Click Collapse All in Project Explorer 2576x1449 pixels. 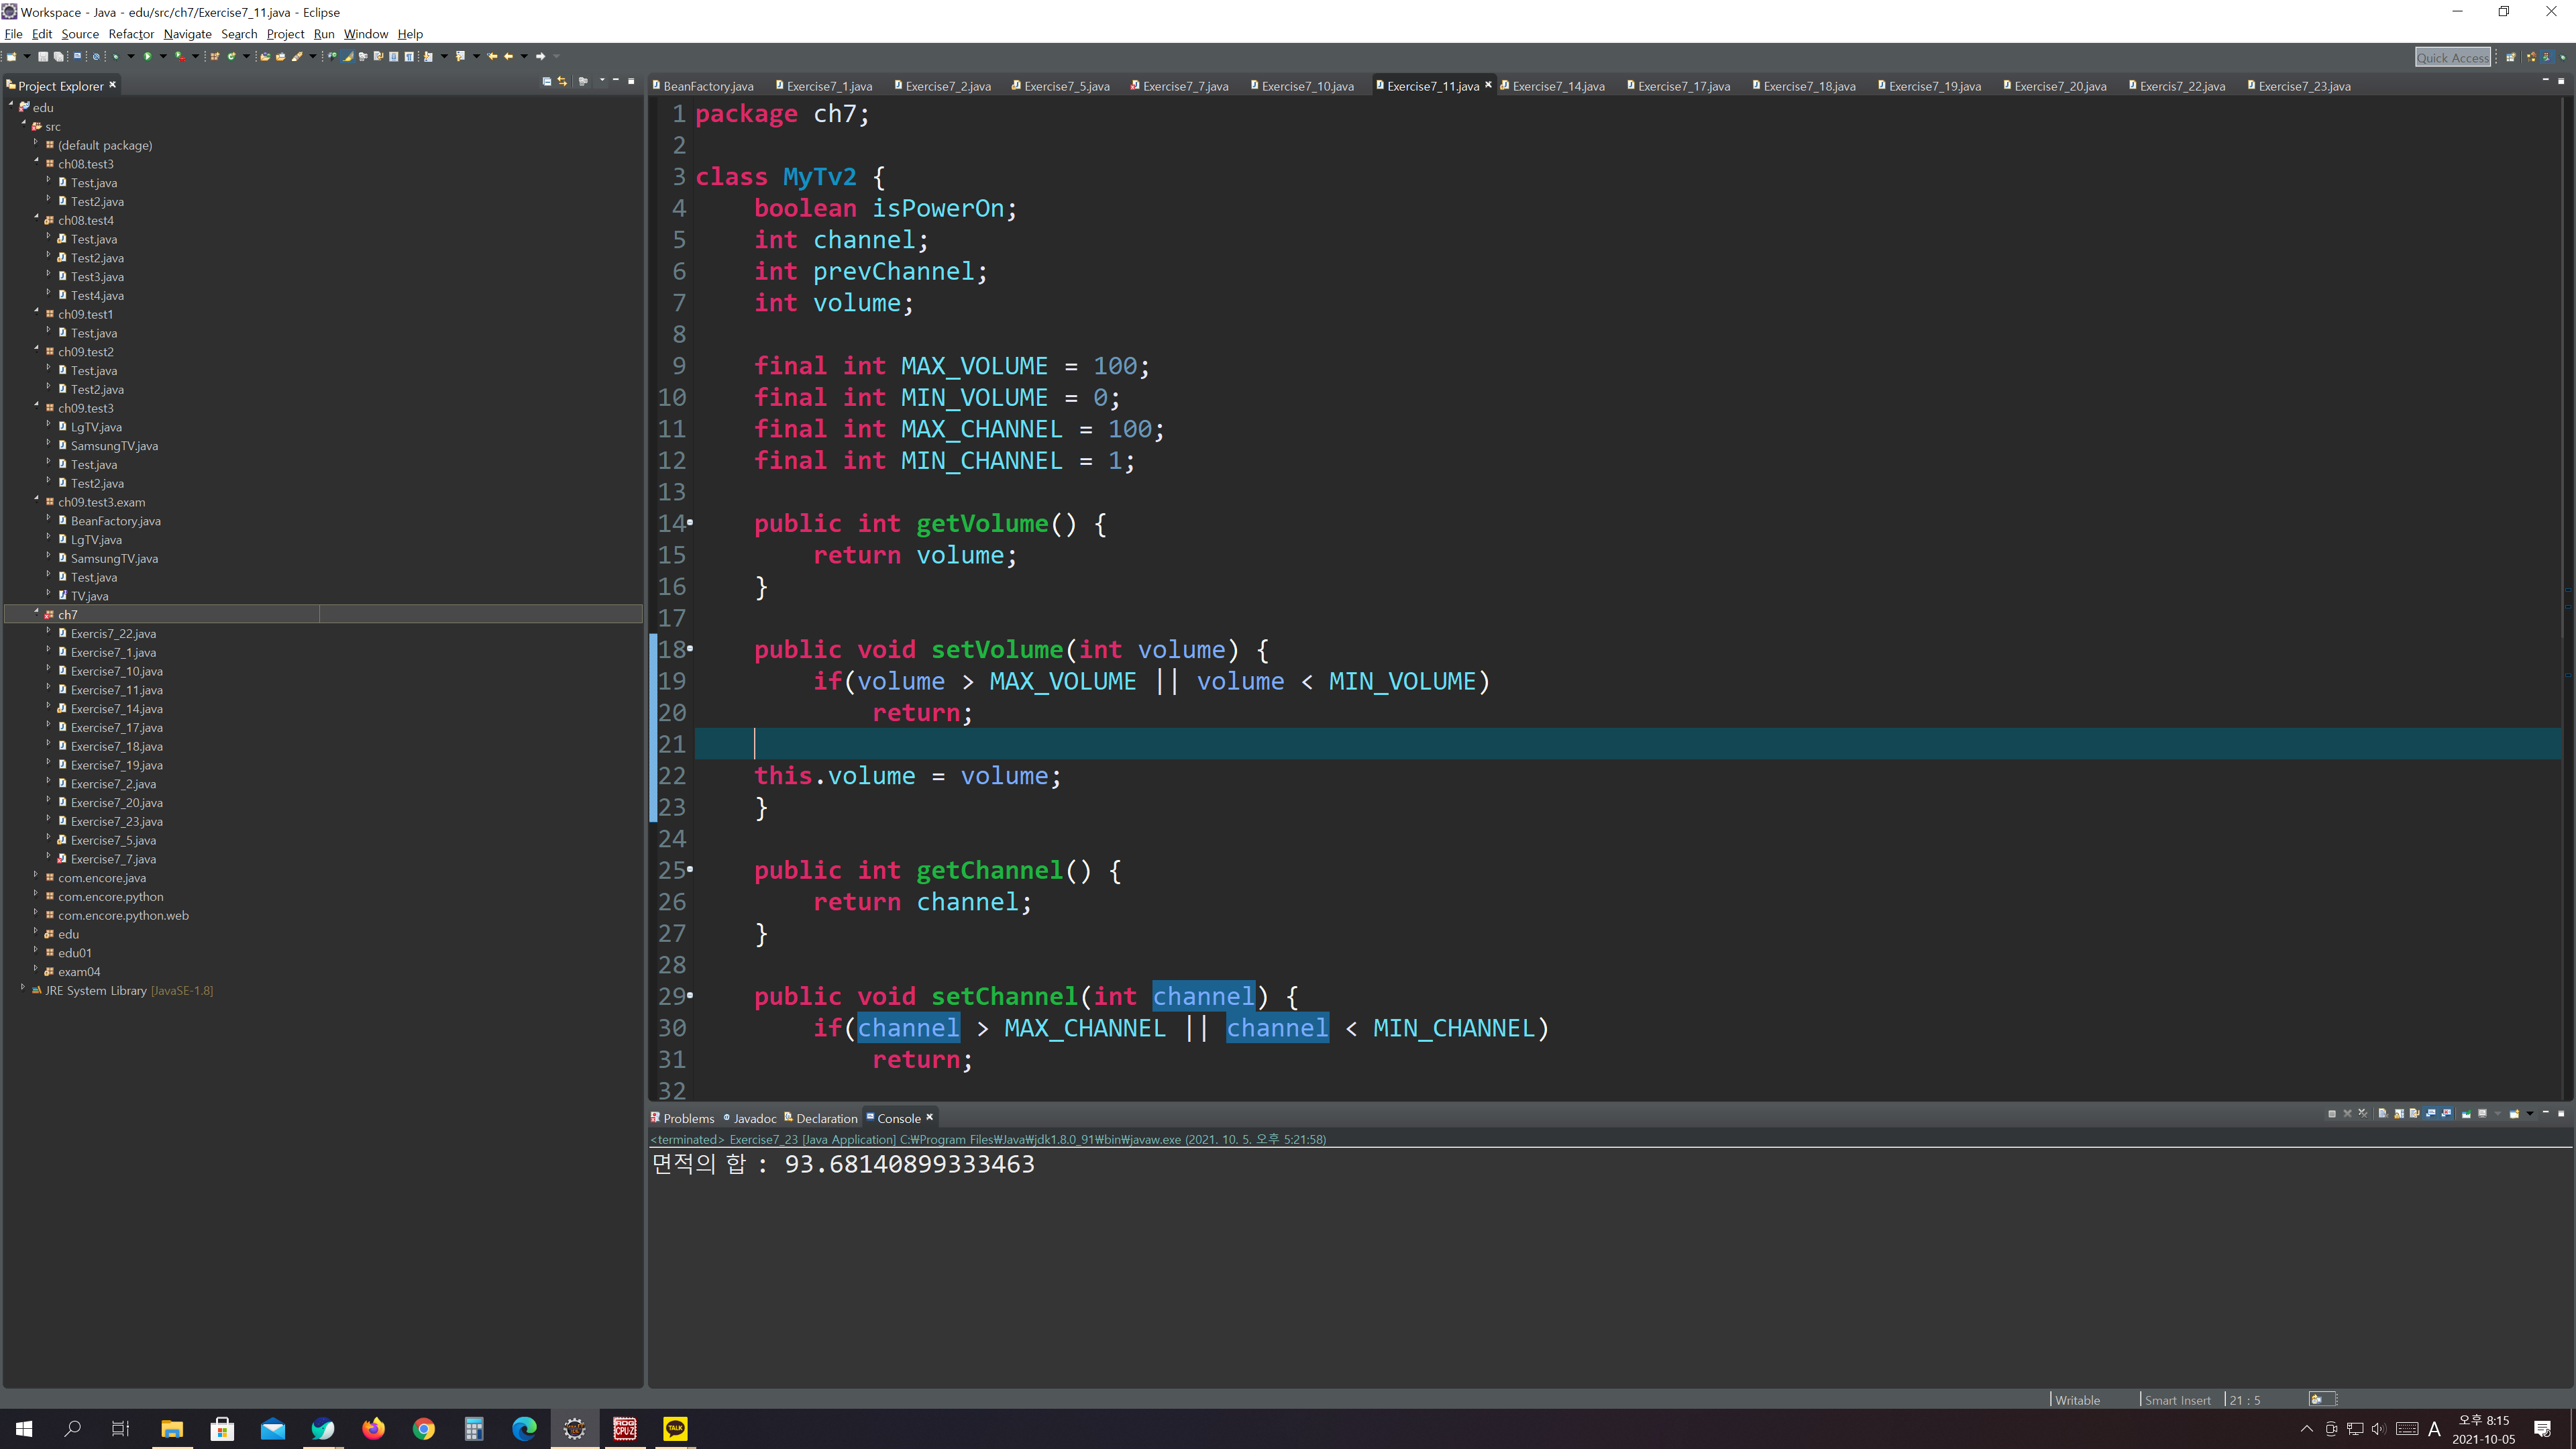[x=546, y=81]
